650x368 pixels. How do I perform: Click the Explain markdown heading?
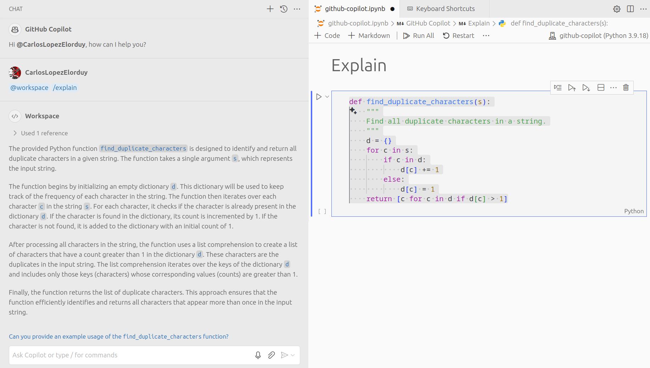tap(359, 66)
